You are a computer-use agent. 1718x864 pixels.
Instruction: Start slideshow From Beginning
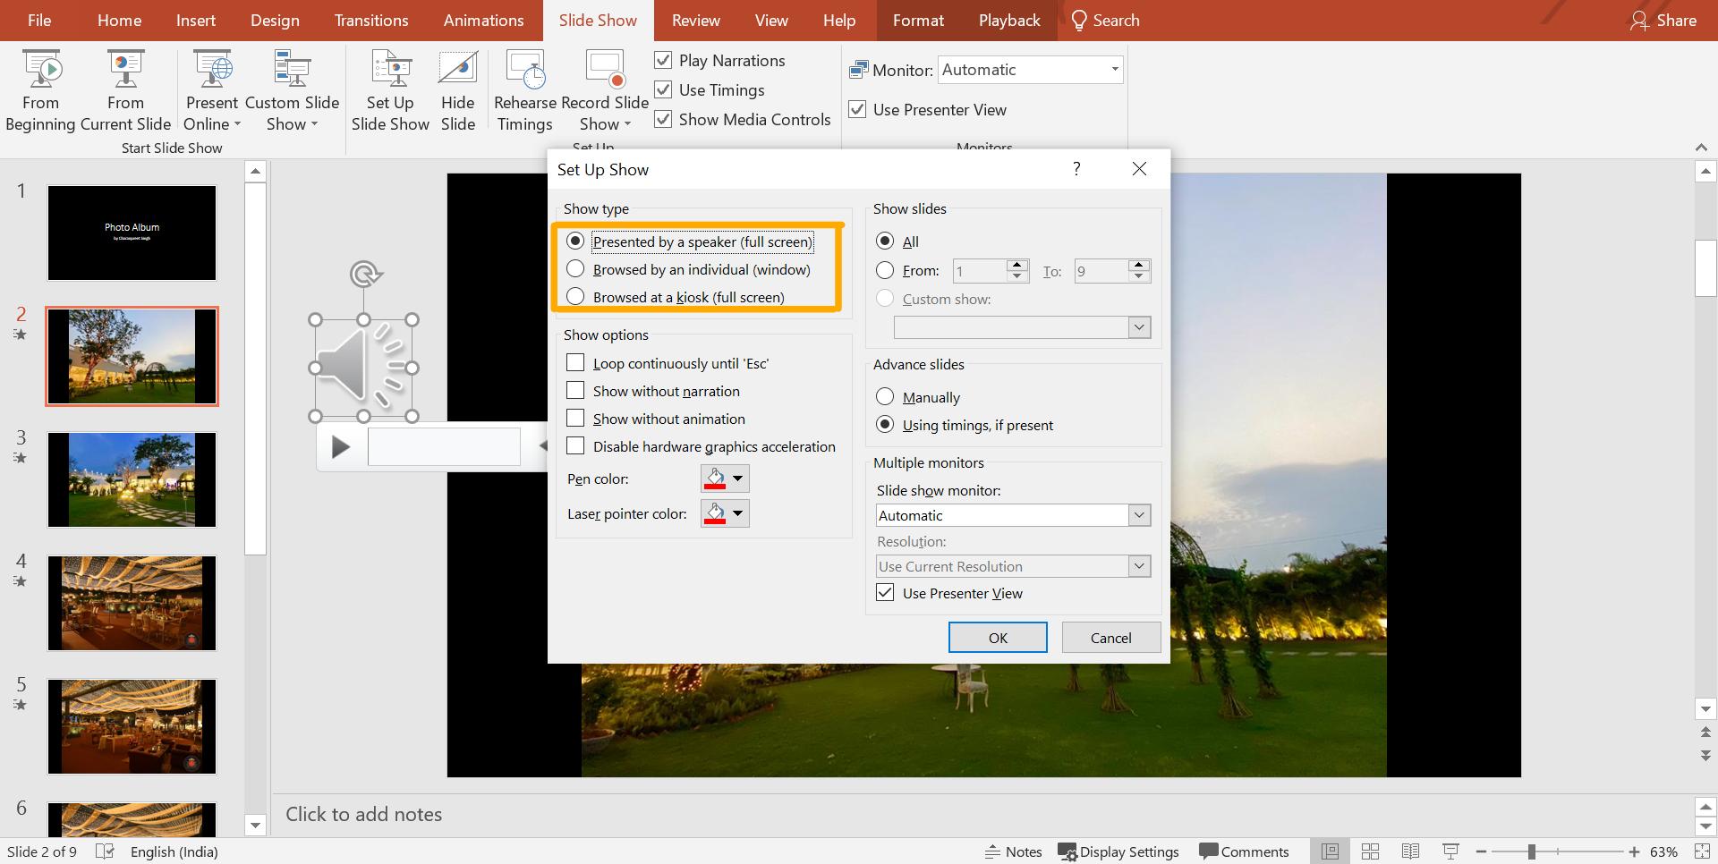pos(39,89)
